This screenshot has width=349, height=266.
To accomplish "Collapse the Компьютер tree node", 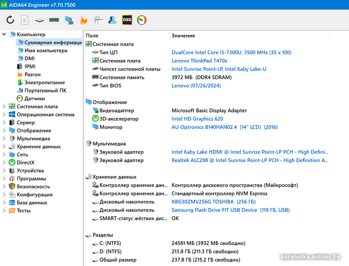I will (4, 34).
